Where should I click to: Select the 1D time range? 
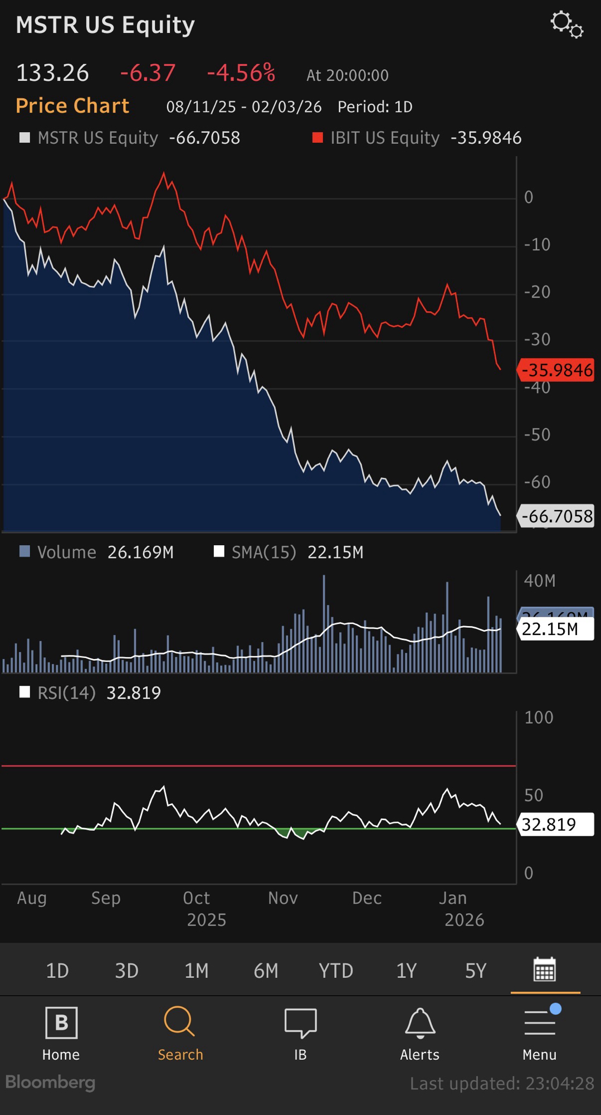click(57, 971)
